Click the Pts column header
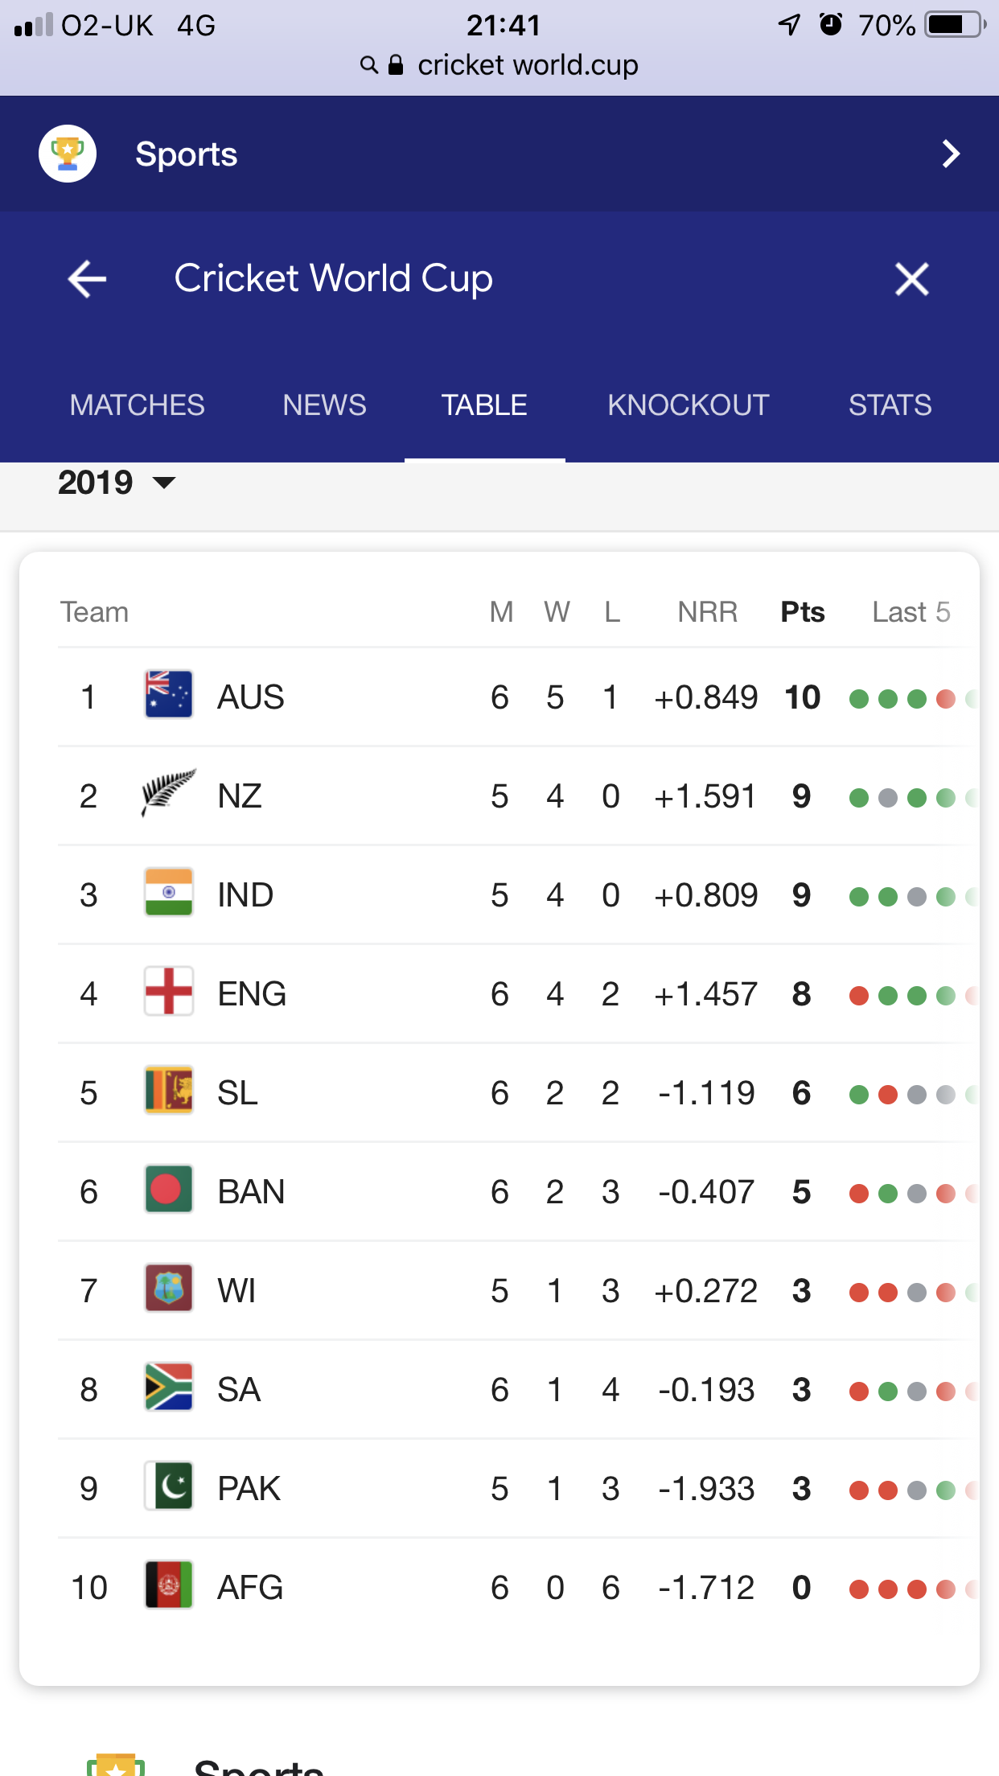 (x=802, y=612)
